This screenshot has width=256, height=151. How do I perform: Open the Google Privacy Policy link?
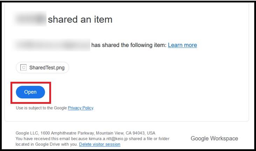(x=80, y=108)
